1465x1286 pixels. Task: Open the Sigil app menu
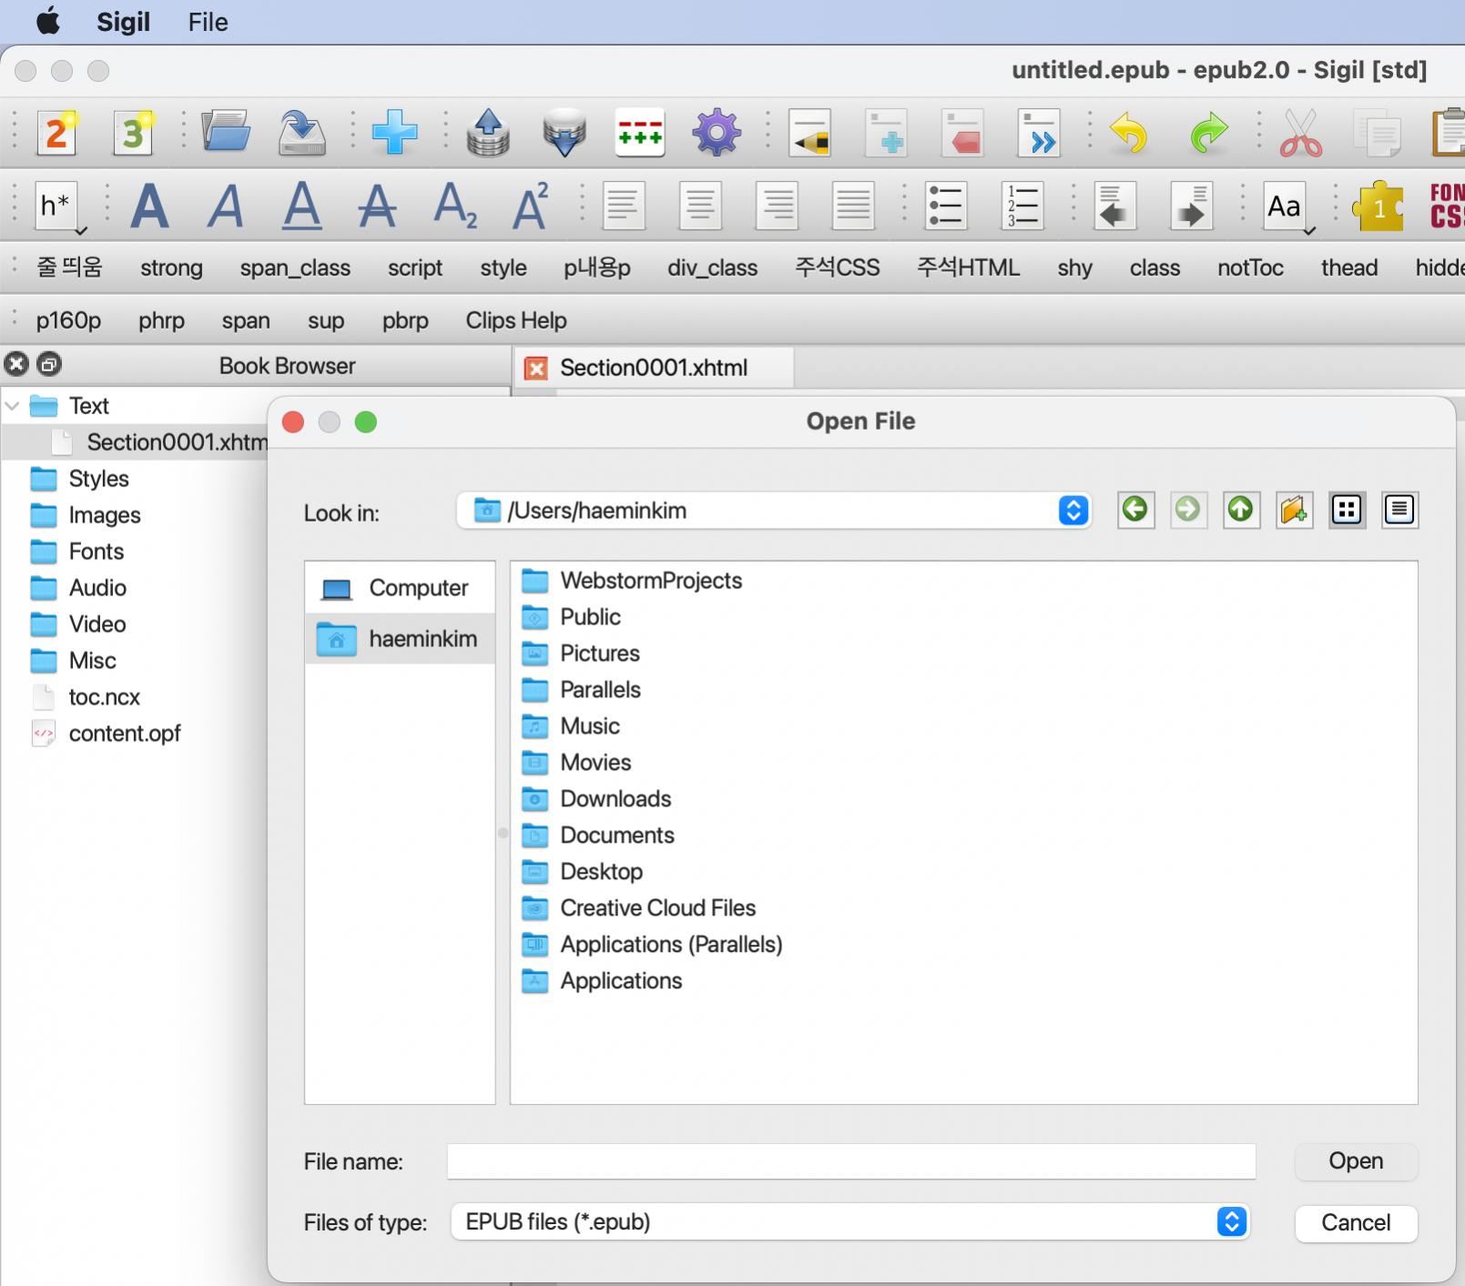pos(123,22)
